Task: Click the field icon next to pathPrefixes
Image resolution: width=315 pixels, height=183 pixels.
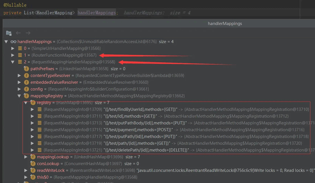Action: coord(26,69)
